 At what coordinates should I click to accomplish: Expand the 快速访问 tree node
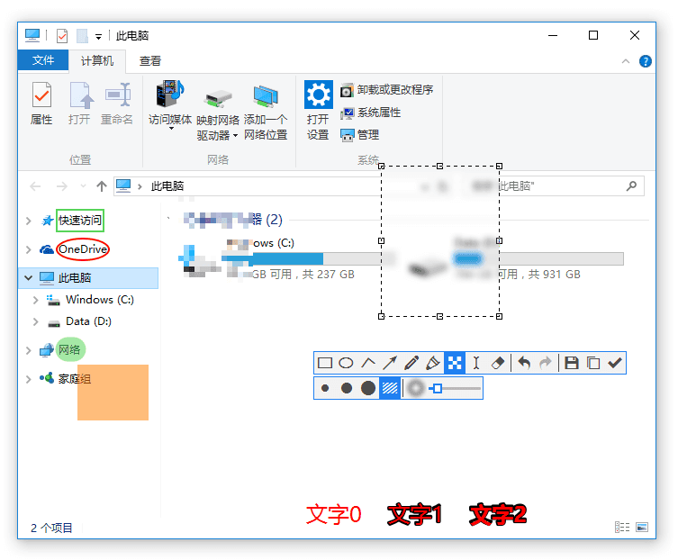pyautogui.click(x=30, y=221)
